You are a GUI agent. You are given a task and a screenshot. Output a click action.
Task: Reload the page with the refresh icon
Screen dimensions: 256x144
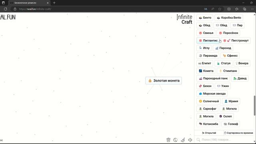click(x=5, y=9)
